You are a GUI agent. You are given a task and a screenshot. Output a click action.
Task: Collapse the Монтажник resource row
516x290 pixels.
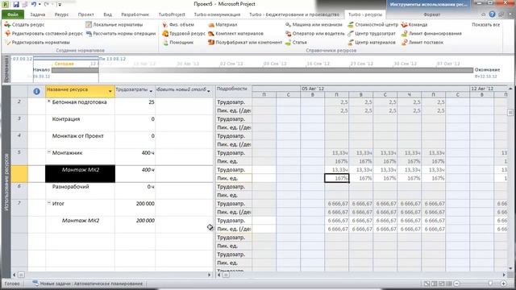click(49, 152)
